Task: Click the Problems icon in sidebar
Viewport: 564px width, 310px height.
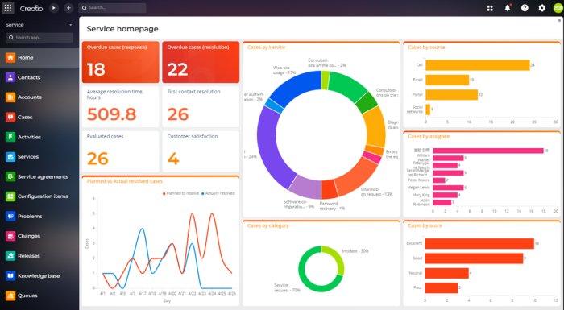Action: point(10,216)
